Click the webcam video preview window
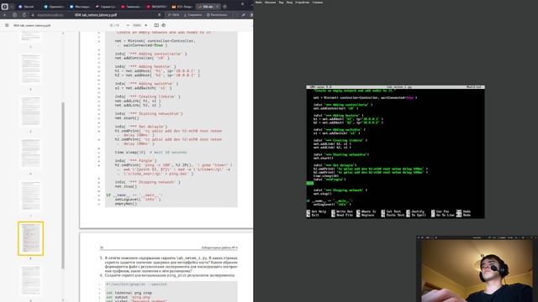The image size is (538, 302). point(477,270)
